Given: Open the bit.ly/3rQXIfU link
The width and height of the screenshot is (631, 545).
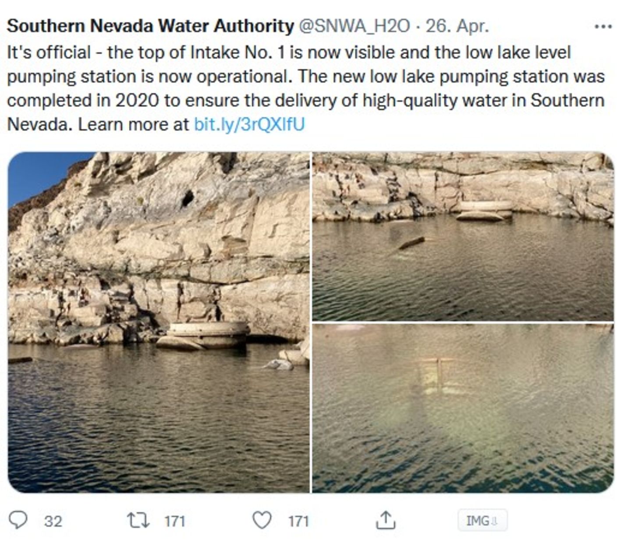Looking at the screenshot, I should pos(249,125).
